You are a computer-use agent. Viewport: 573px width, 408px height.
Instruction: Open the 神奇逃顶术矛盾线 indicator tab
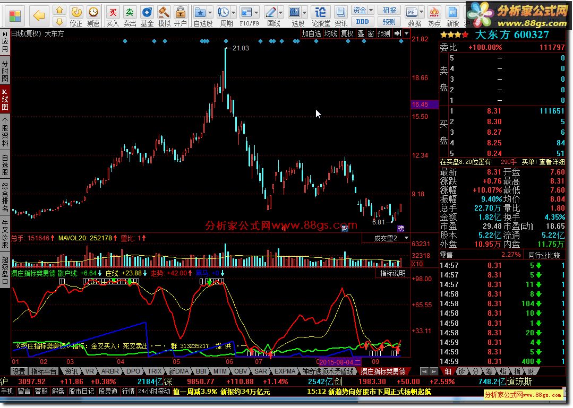coord(328,371)
